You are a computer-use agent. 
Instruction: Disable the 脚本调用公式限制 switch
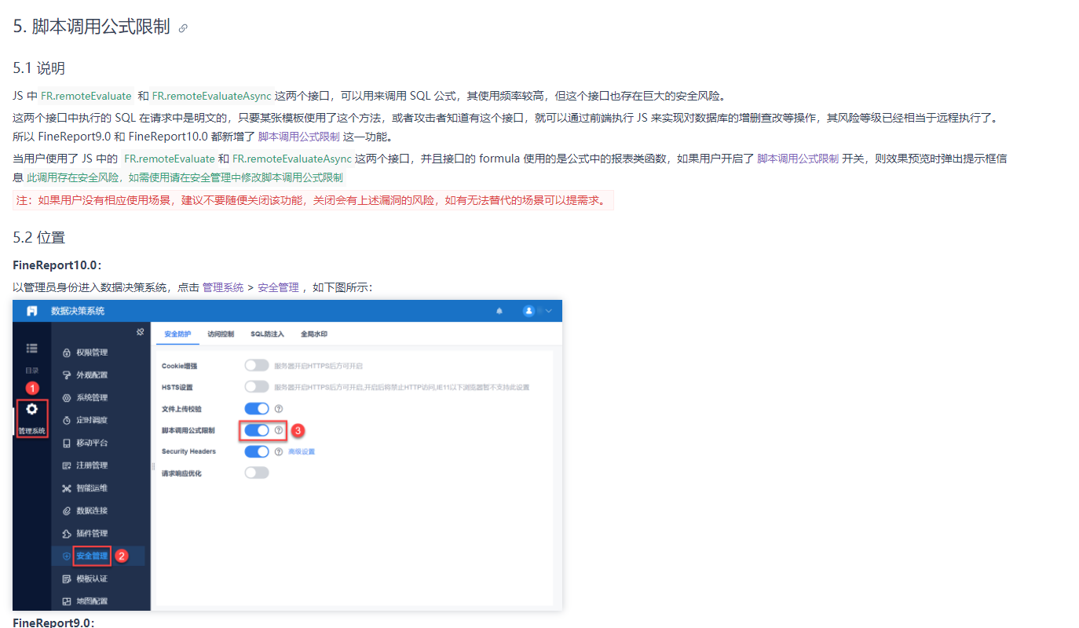(x=257, y=430)
